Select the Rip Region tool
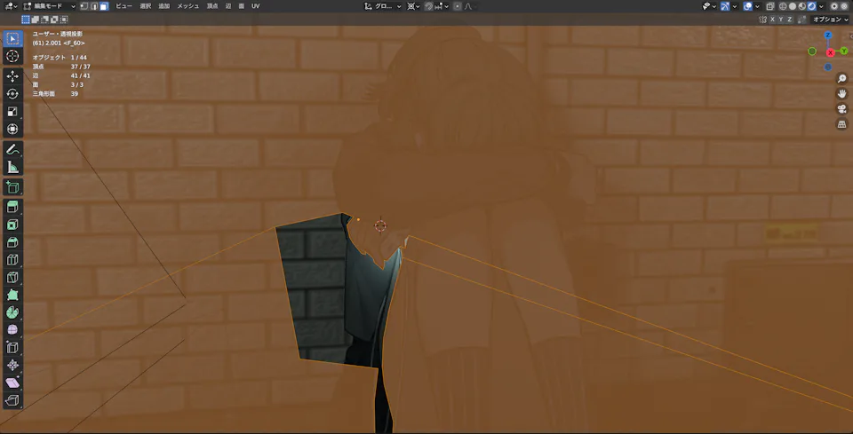Screen dimensions: 853x434 pyautogui.click(x=12, y=400)
